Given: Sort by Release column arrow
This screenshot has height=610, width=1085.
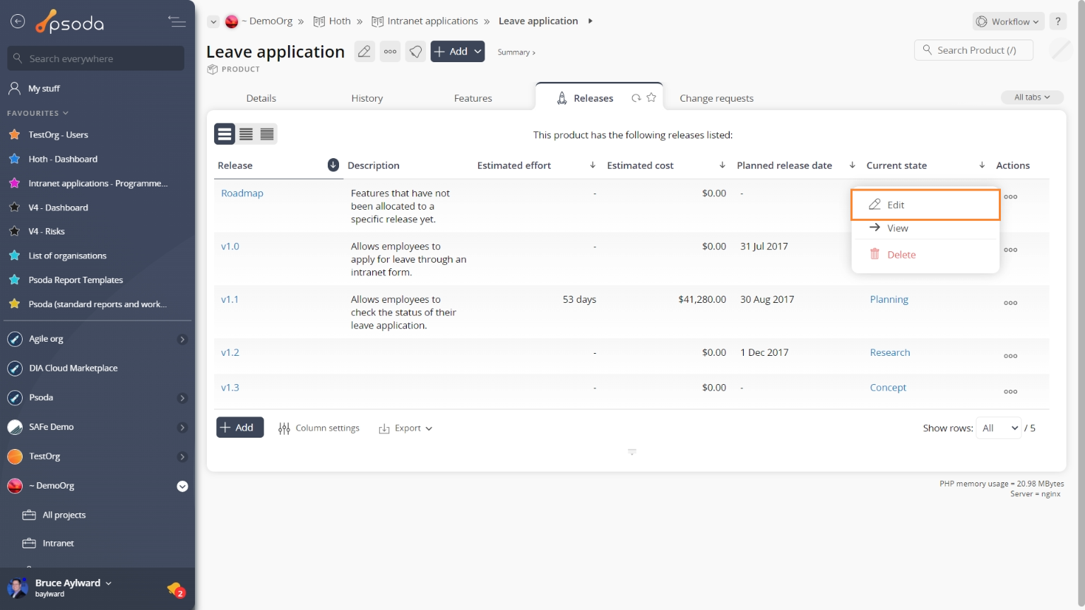Looking at the screenshot, I should click(x=333, y=165).
